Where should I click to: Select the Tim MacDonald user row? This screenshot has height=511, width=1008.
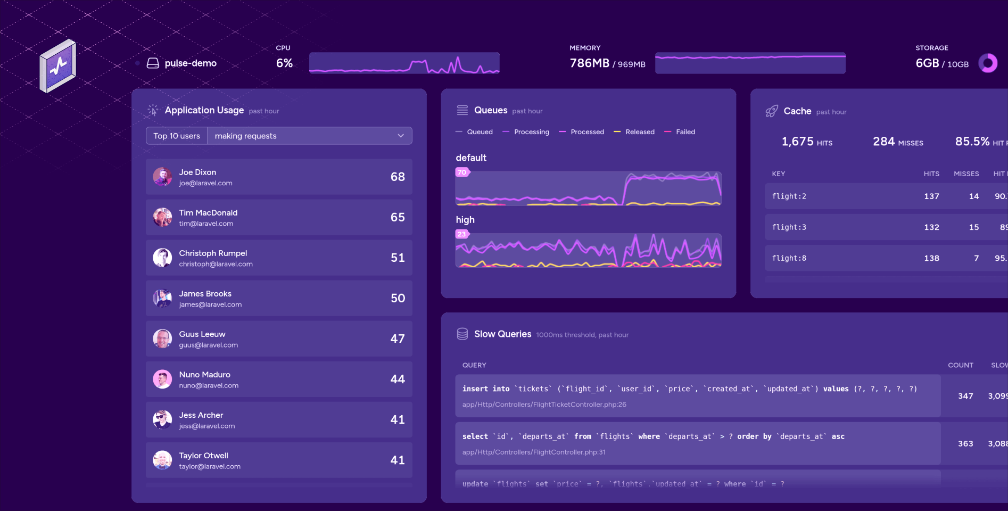[278, 217]
